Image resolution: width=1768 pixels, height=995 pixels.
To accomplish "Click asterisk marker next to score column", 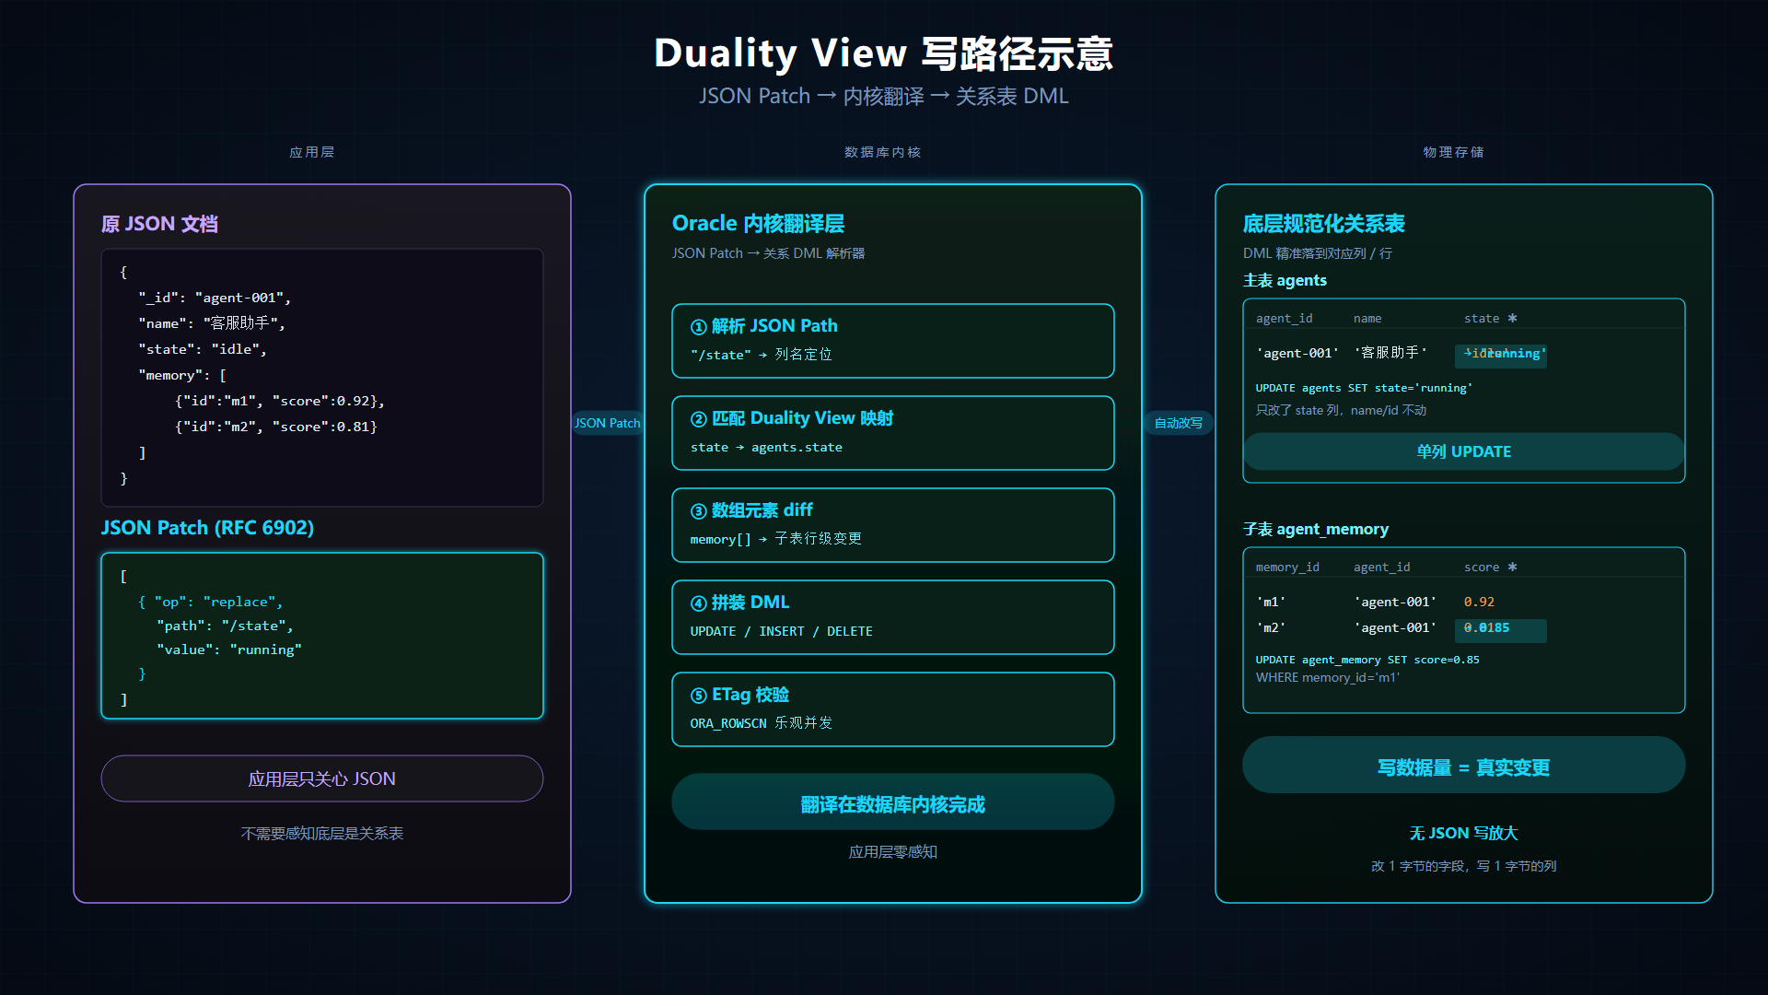I will (1512, 567).
